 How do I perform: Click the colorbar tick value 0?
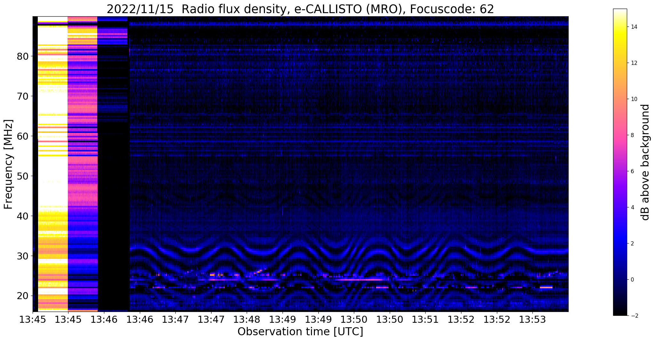[x=632, y=280]
